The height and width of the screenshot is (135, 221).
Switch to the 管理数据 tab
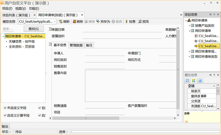pos(76,45)
